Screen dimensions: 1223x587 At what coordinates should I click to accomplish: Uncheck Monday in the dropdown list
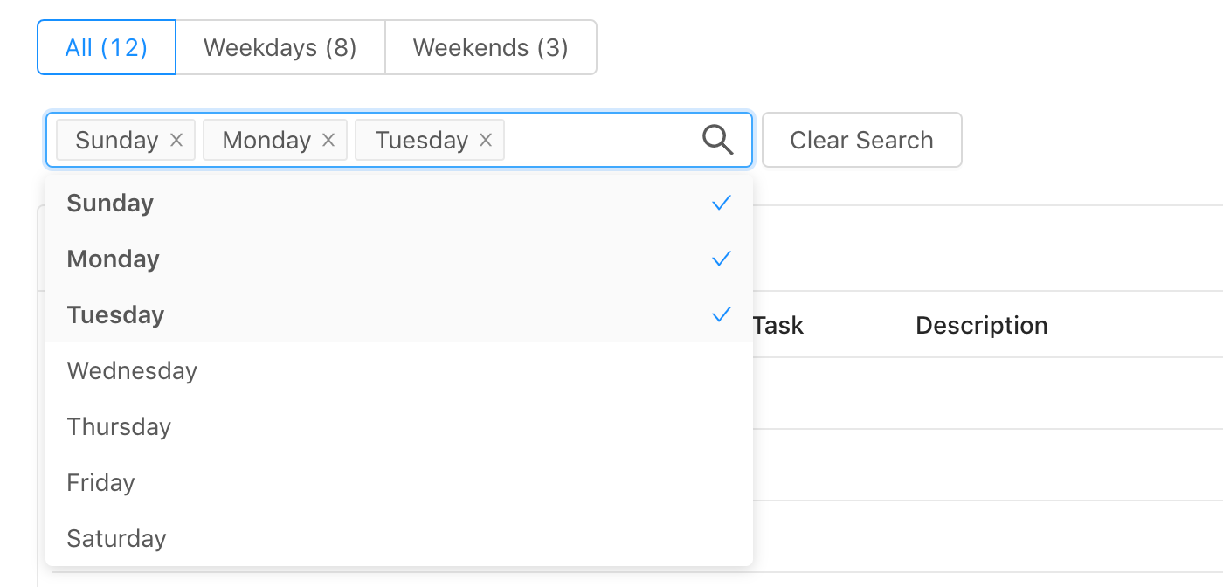pyautogui.click(x=114, y=259)
